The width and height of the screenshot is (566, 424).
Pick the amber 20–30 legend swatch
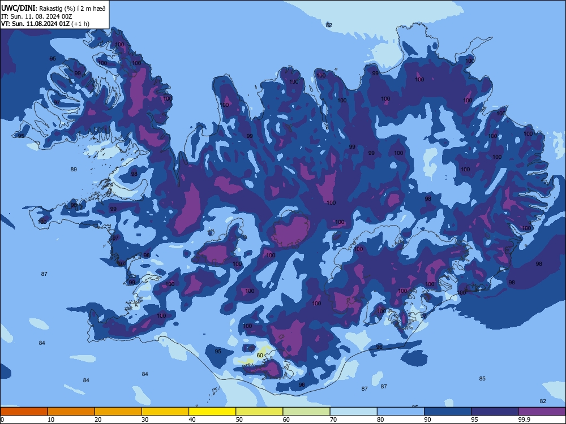118,412
